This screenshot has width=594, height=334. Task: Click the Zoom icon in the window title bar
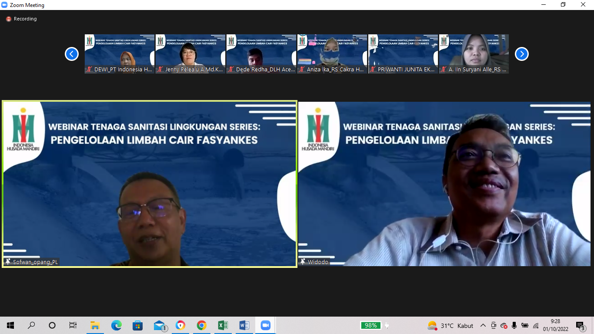[5, 5]
